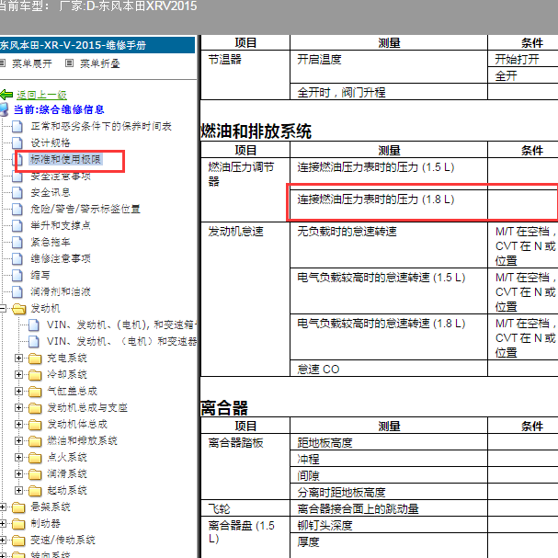Viewport: 558px width, 558px height.
Task: Click the 连接燃油压力表时的压力 (1.8 L) cell
Action: click(x=388, y=206)
